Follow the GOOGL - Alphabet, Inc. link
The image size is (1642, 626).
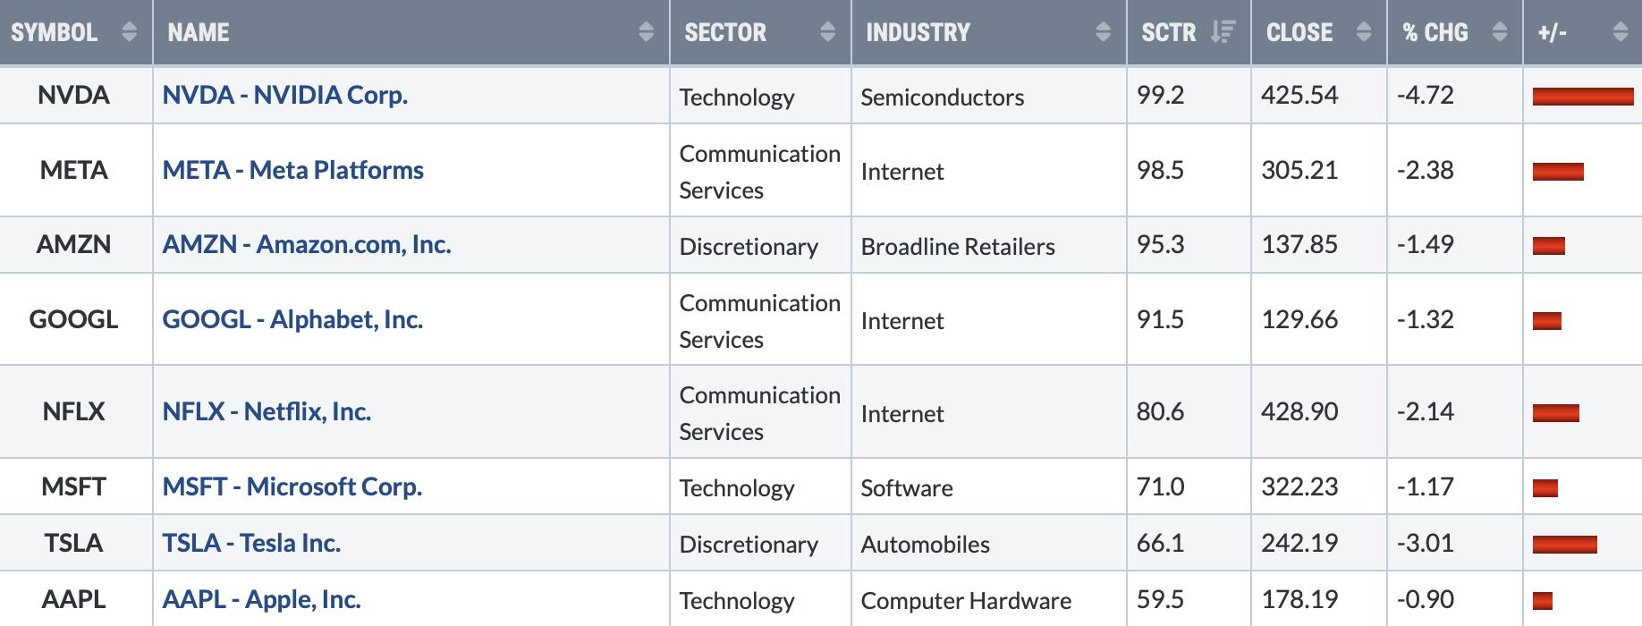[292, 319]
